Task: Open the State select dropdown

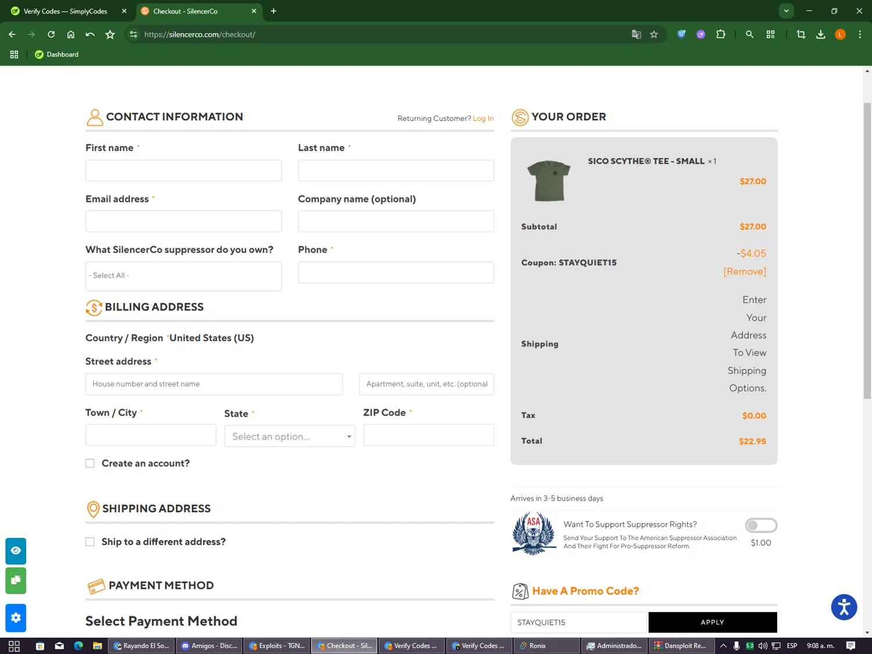Action: (x=290, y=436)
